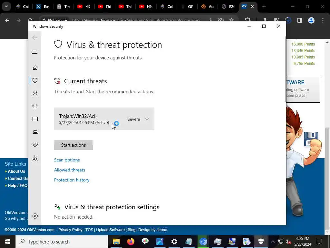Toggle Chrome side panel icon
Image resolution: width=330 pixels, height=248 pixels.
pyautogui.click(x=300, y=20)
